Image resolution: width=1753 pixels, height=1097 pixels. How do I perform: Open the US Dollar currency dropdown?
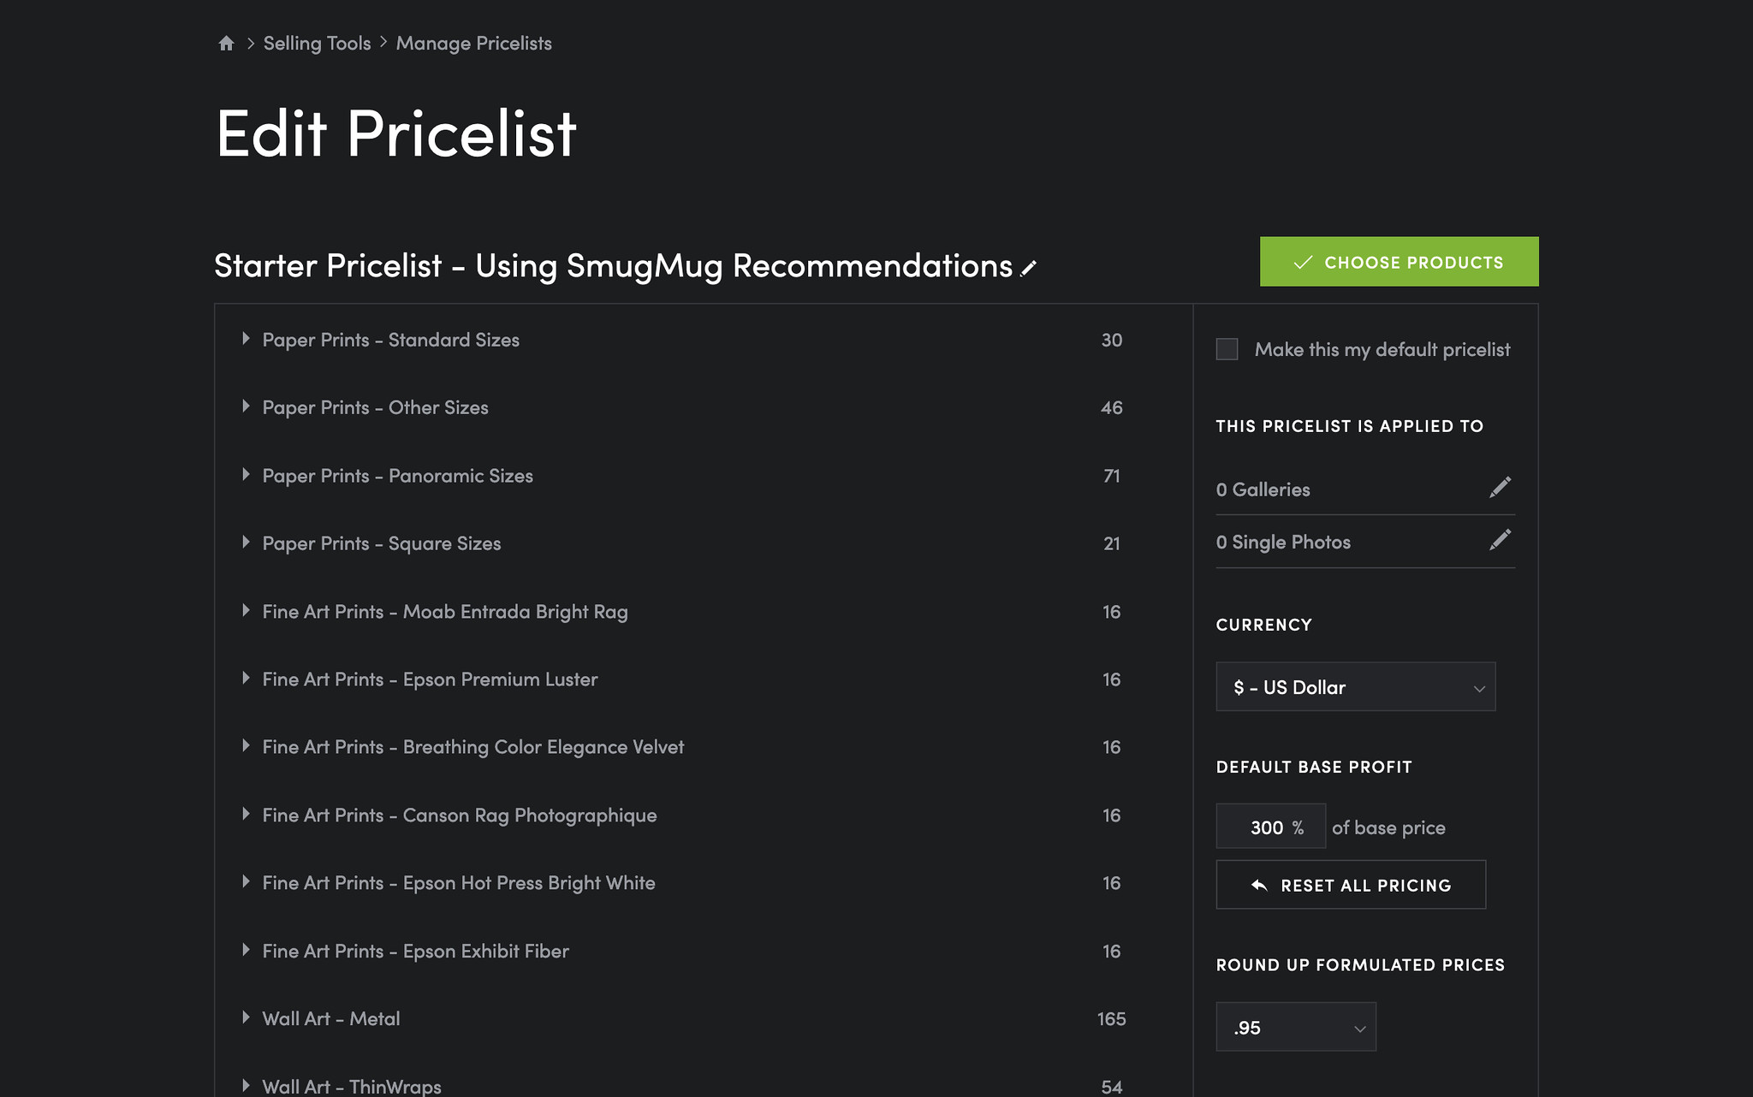click(x=1355, y=686)
